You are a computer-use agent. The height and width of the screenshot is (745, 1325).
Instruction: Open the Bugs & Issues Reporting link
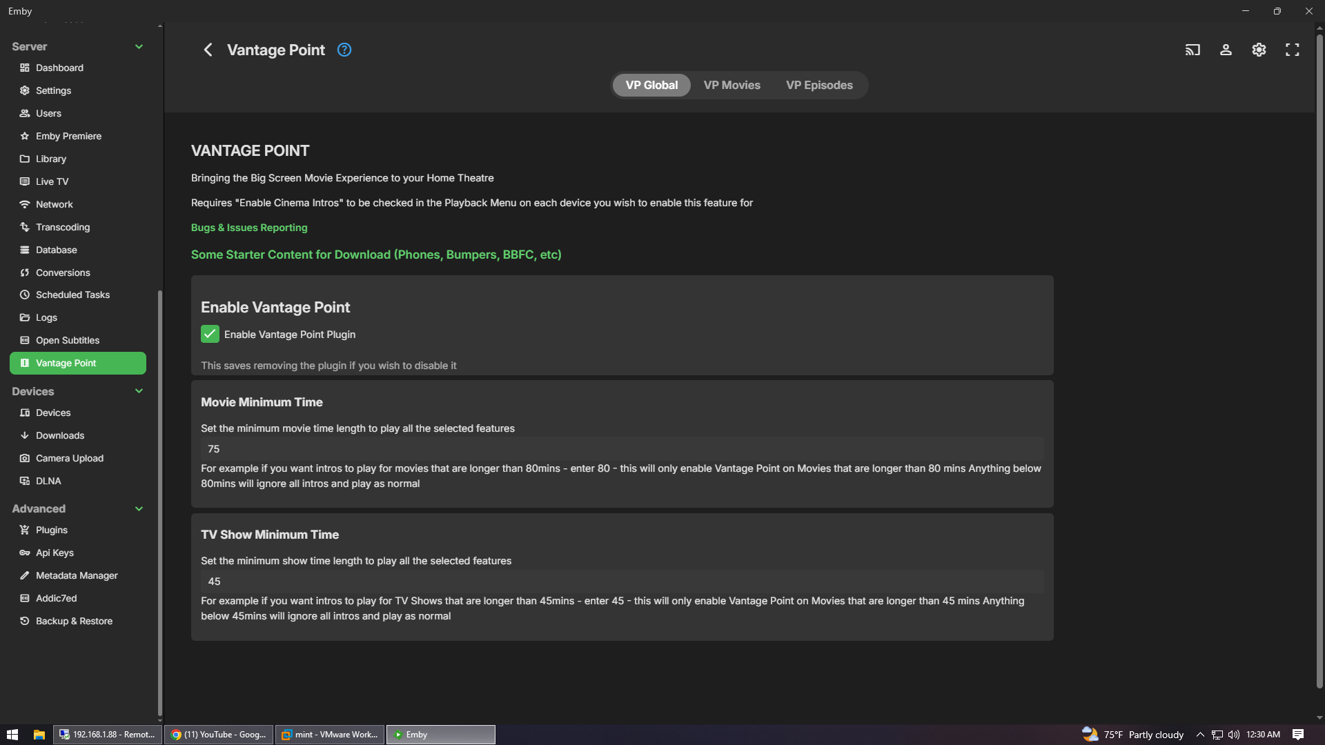point(249,228)
